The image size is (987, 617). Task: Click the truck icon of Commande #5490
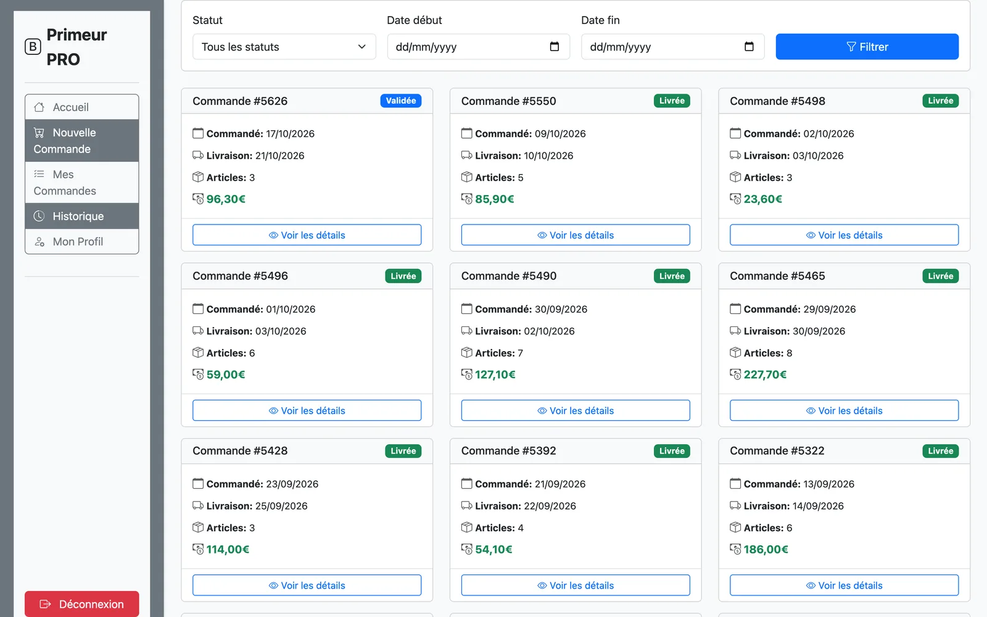pos(467,331)
